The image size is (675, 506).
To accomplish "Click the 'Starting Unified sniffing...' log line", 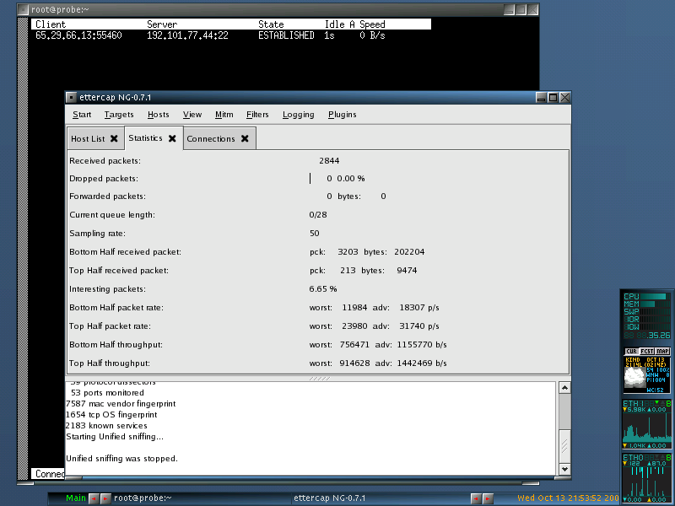I will (115, 437).
